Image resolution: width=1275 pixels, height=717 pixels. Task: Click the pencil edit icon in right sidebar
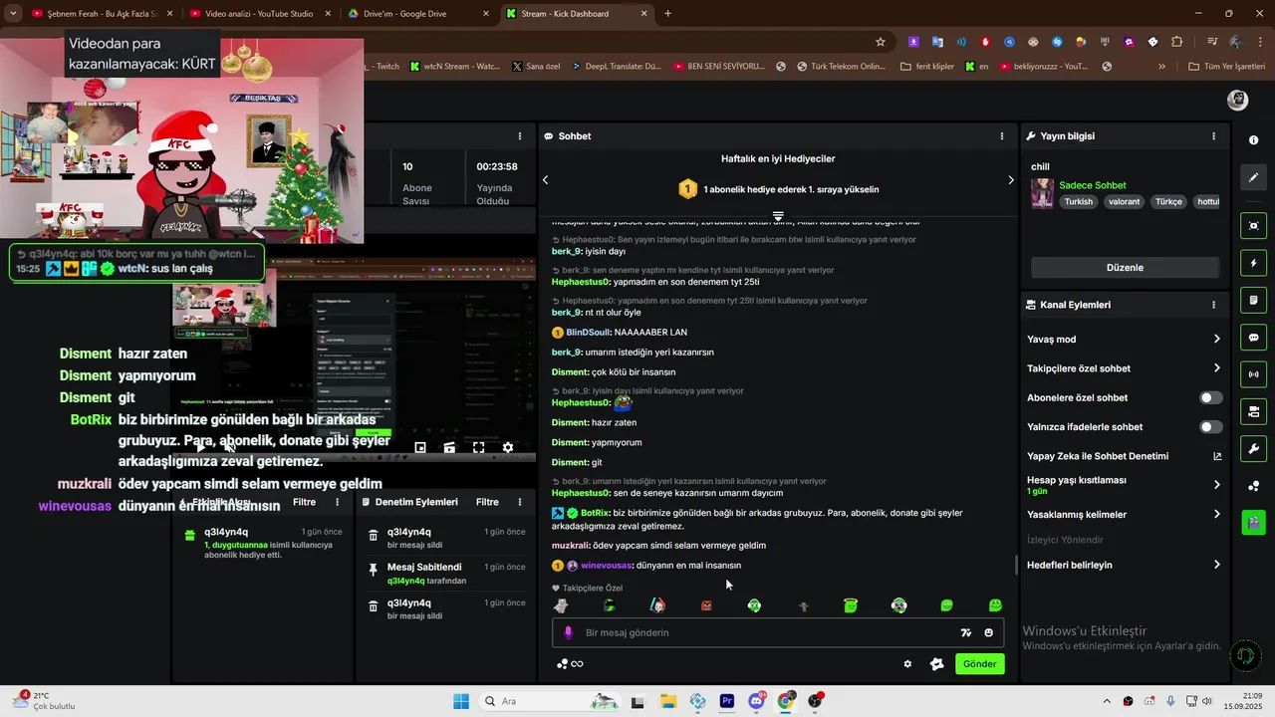[1254, 177]
